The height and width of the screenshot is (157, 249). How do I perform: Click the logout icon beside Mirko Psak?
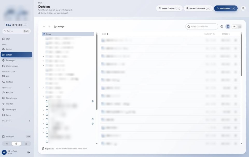[x=29, y=152]
